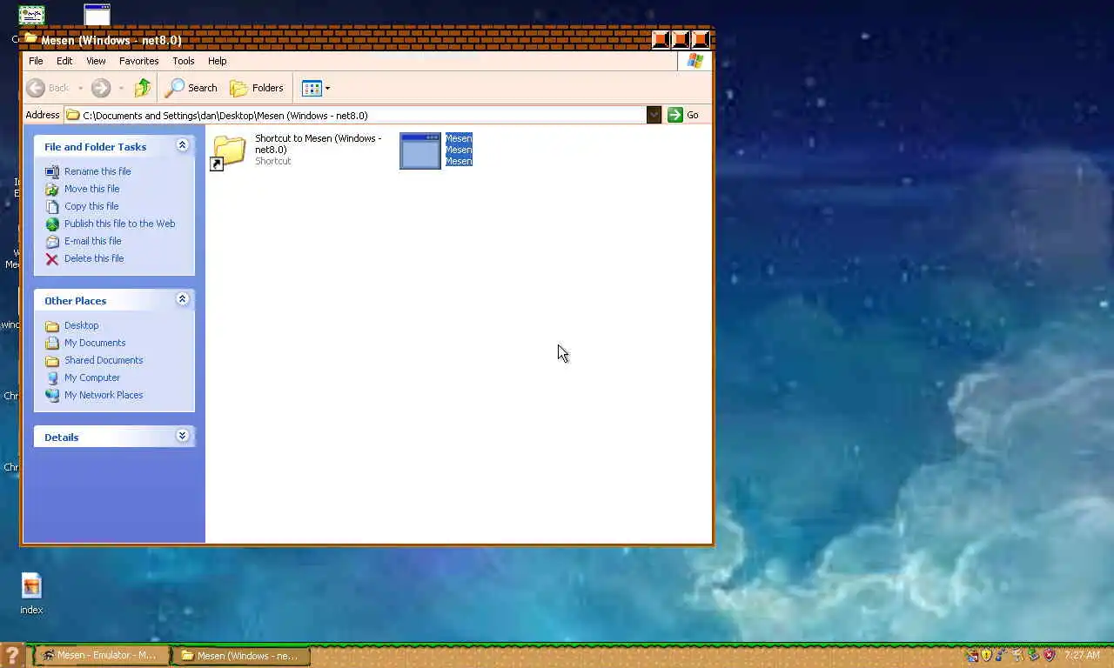Viewport: 1114px width, 668px height.
Task: Collapse the File and Folder Tasks panel
Action: (x=182, y=145)
